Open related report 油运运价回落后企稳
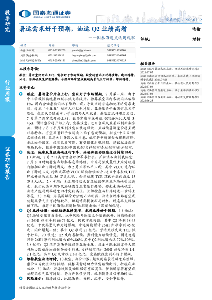 pyautogui.click(x=170, y=78)
